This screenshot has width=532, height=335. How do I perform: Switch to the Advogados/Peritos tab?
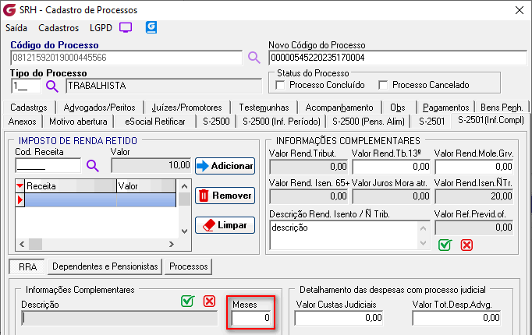coord(99,107)
